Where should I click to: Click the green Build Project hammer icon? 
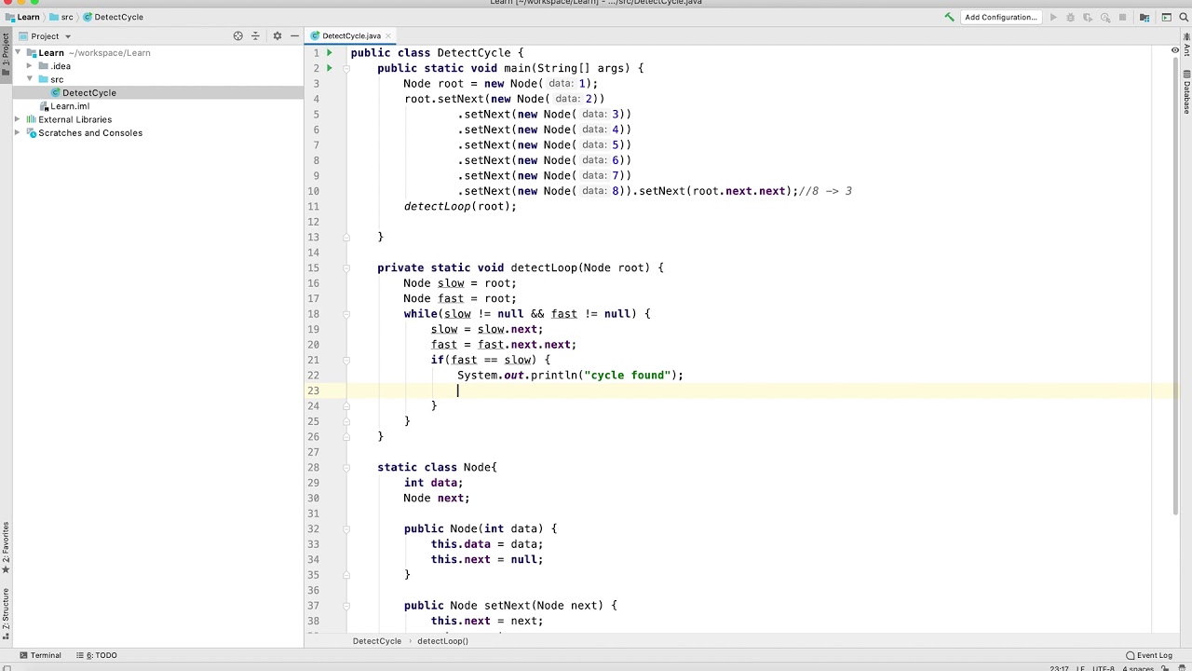pos(949,17)
